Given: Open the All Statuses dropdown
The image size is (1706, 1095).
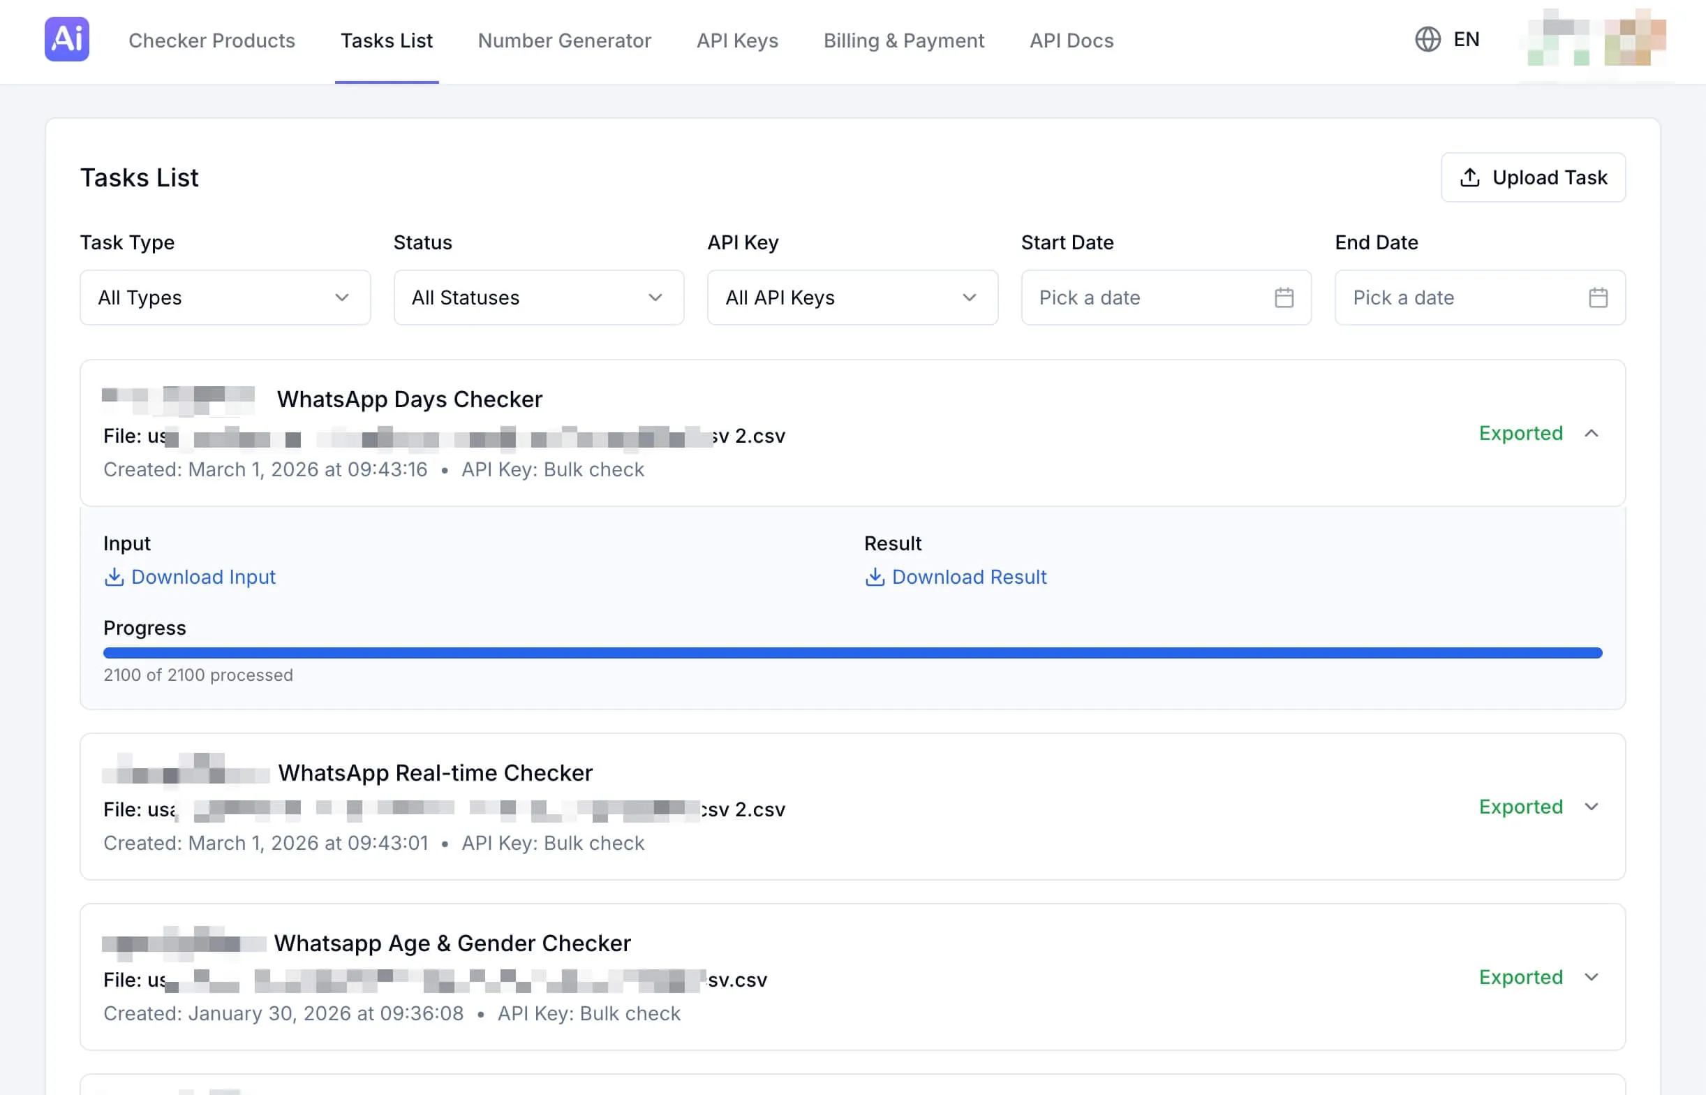Looking at the screenshot, I should coord(538,298).
